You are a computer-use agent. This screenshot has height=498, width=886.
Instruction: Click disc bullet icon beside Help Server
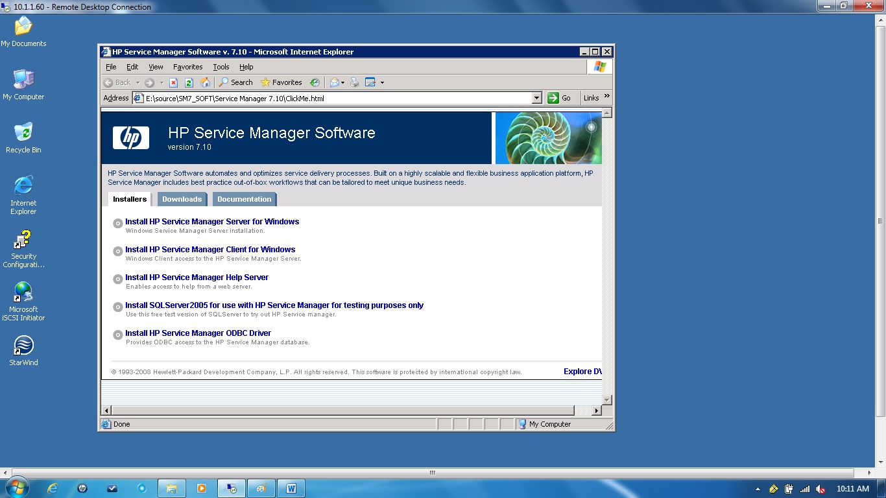(x=118, y=279)
